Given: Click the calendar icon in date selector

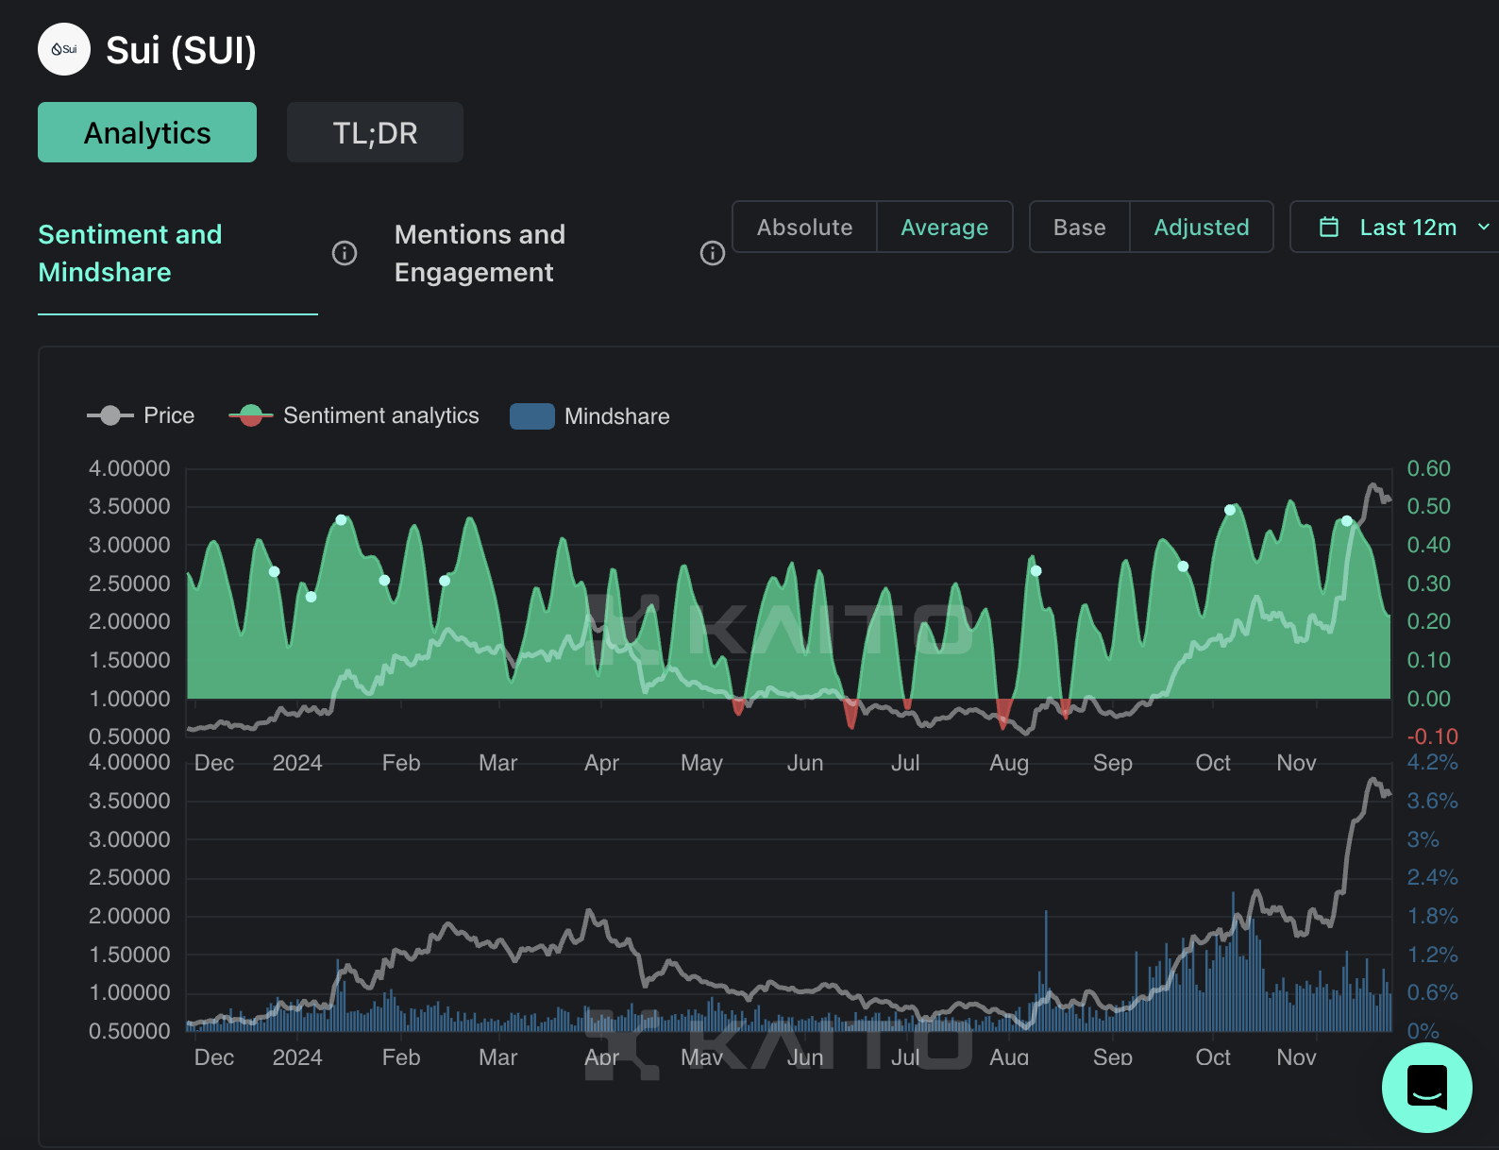Looking at the screenshot, I should pos(1329,227).
